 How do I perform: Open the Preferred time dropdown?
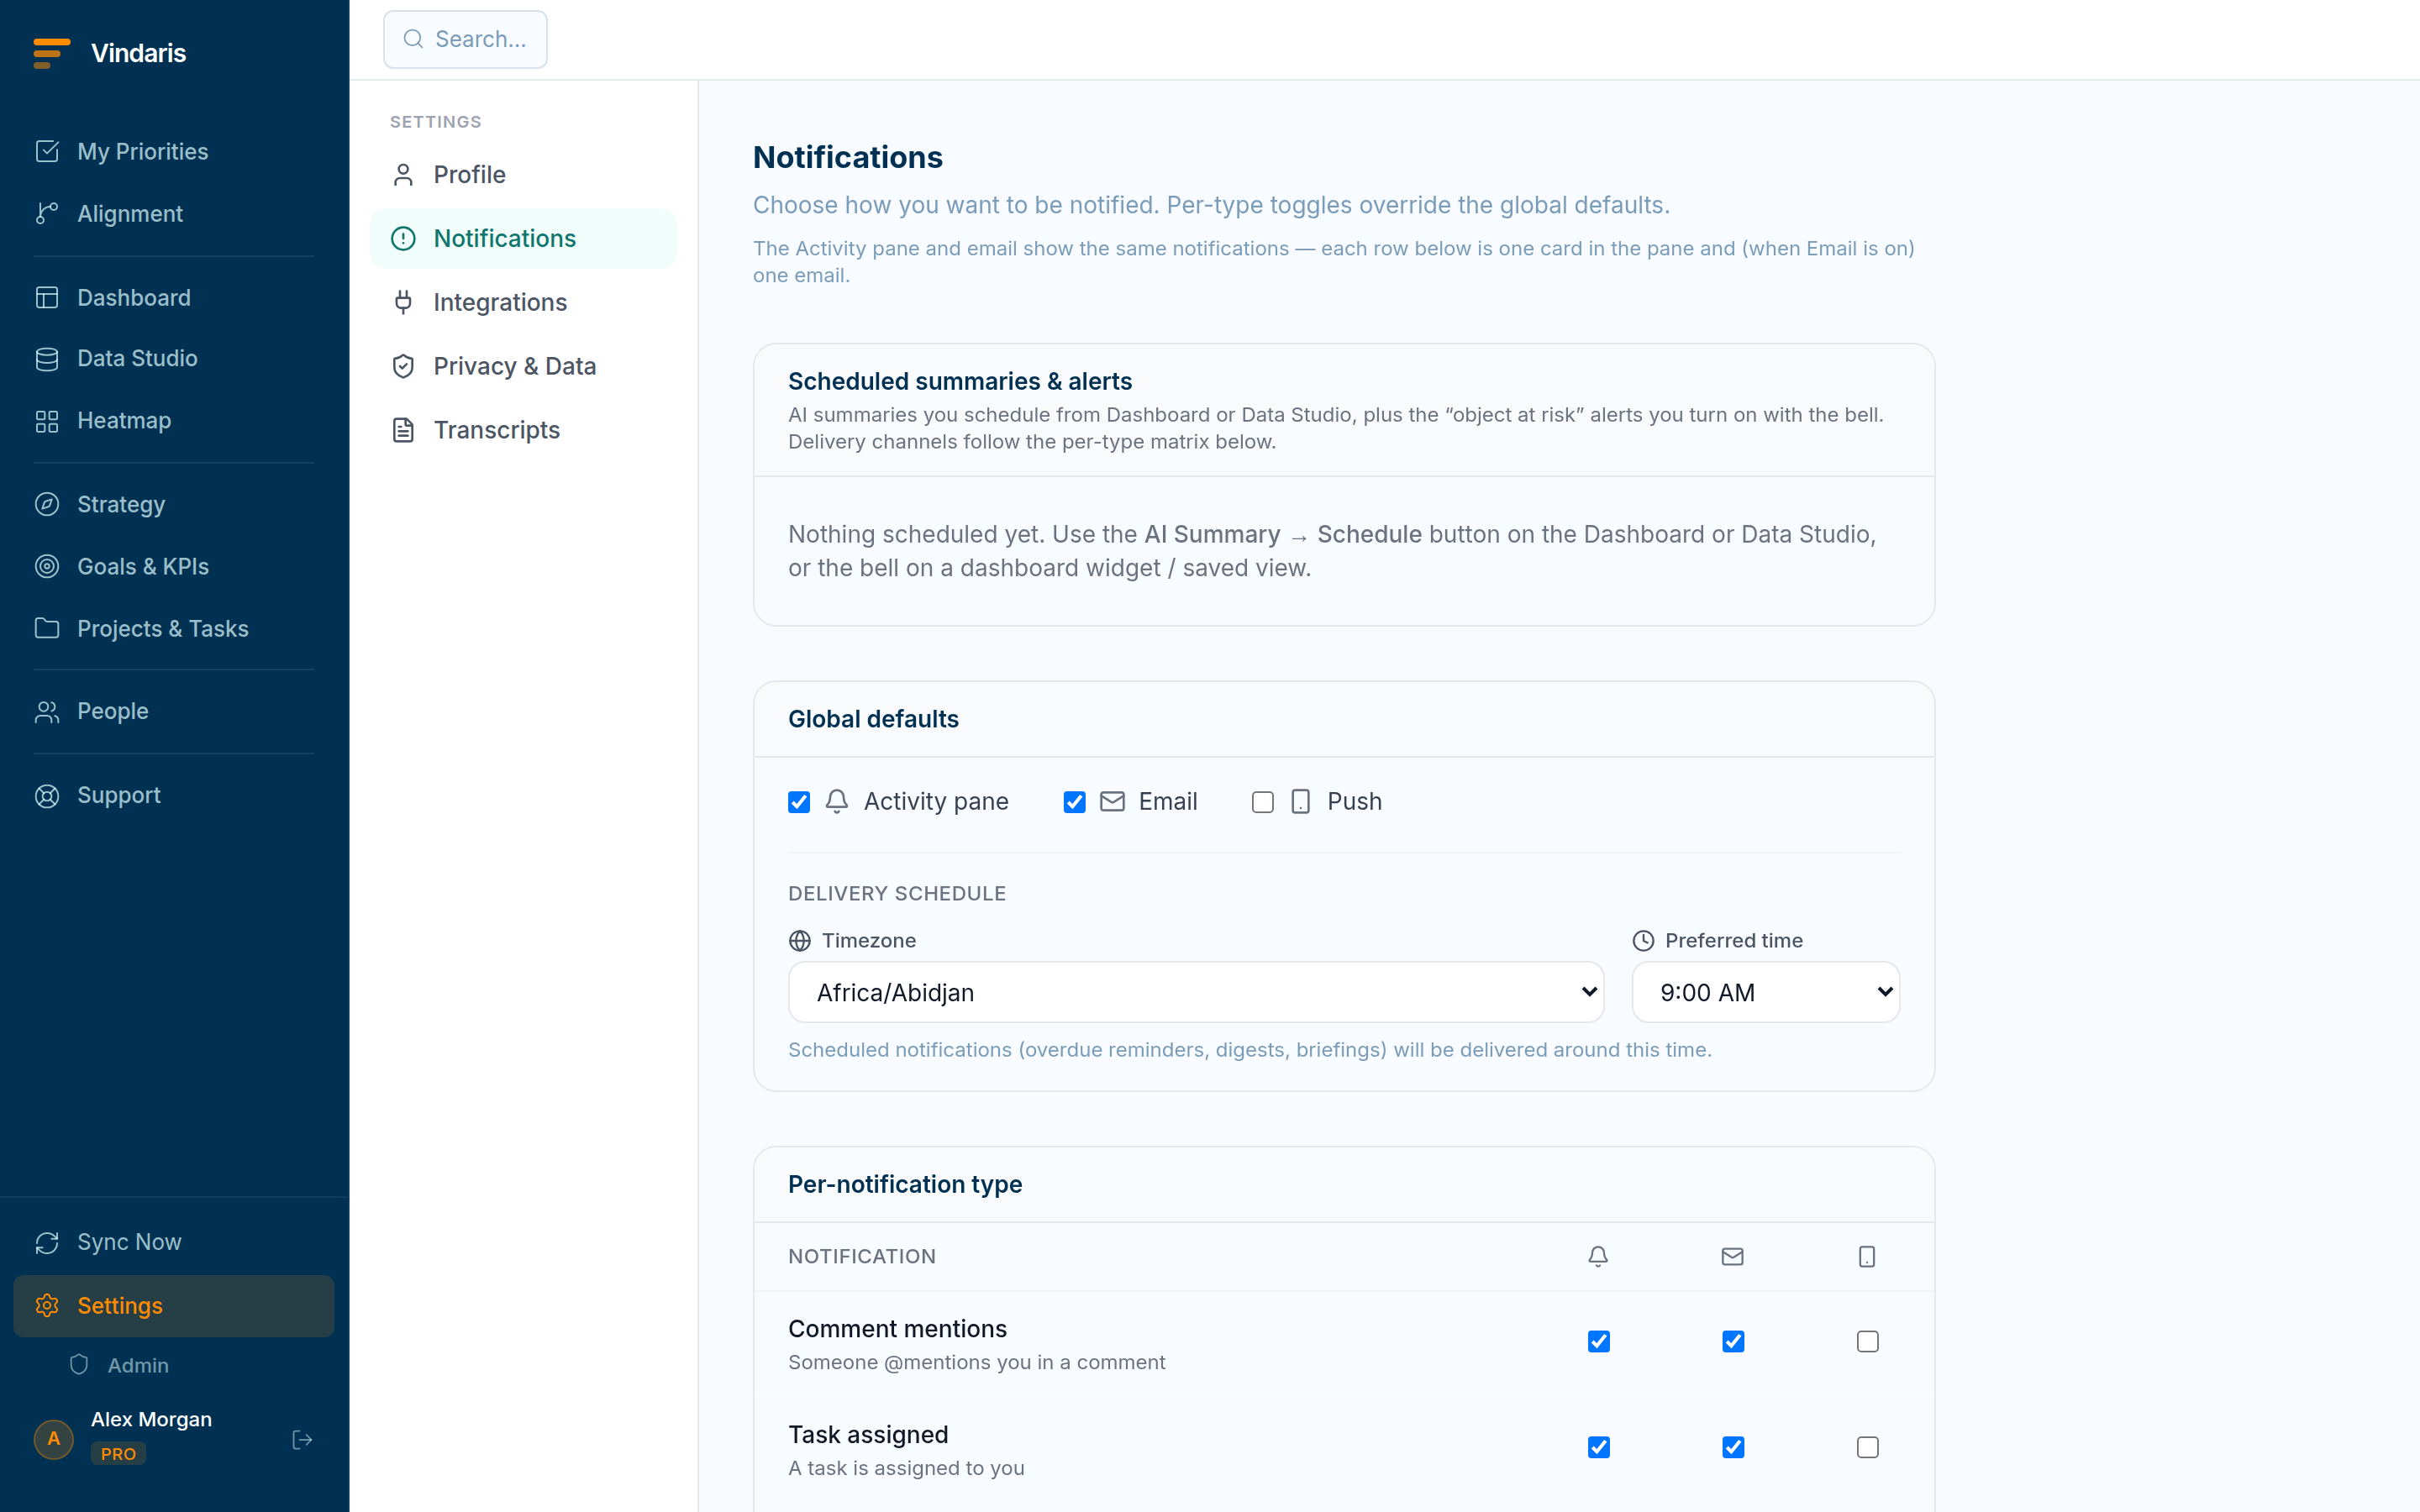coord(1765,992)
